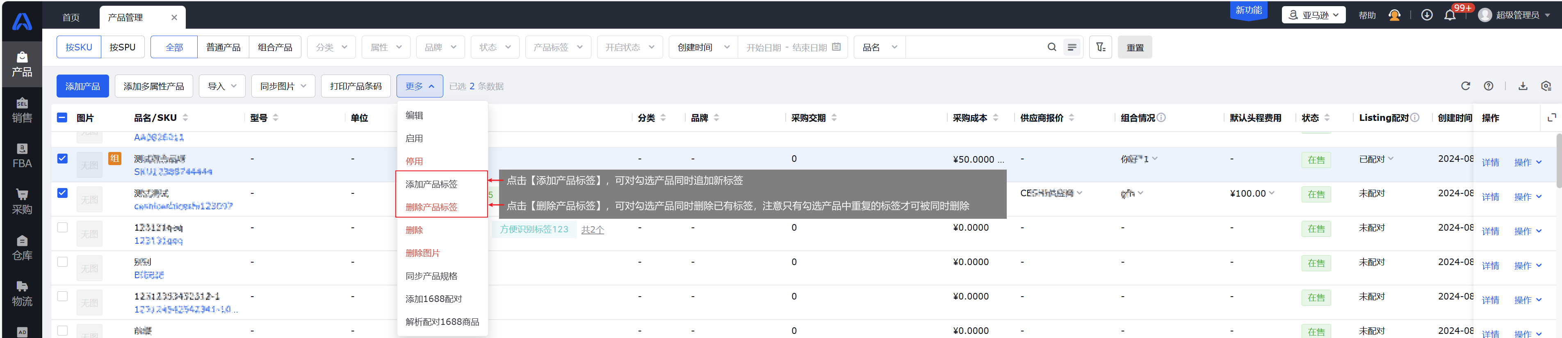Click the Listing配对 info icon
The width and height of the screenshot is (1562, 338).
(1414, 118)
